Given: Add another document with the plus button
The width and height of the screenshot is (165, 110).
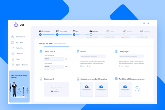Looking at the screenshot, I should point(137,89).
